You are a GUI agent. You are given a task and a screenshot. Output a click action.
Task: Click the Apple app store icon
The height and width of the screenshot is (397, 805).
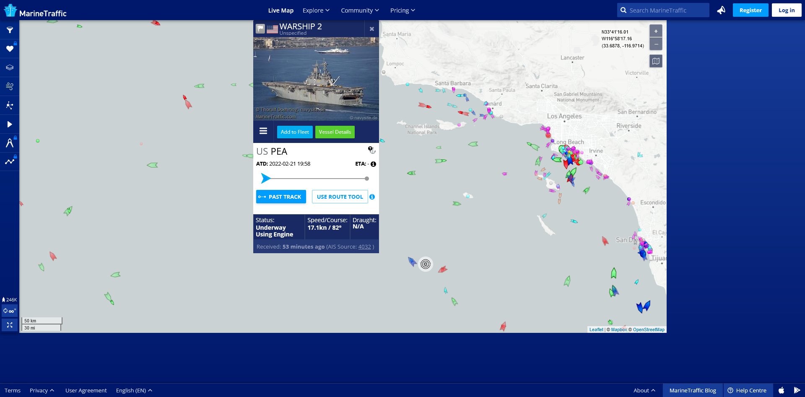782,390
